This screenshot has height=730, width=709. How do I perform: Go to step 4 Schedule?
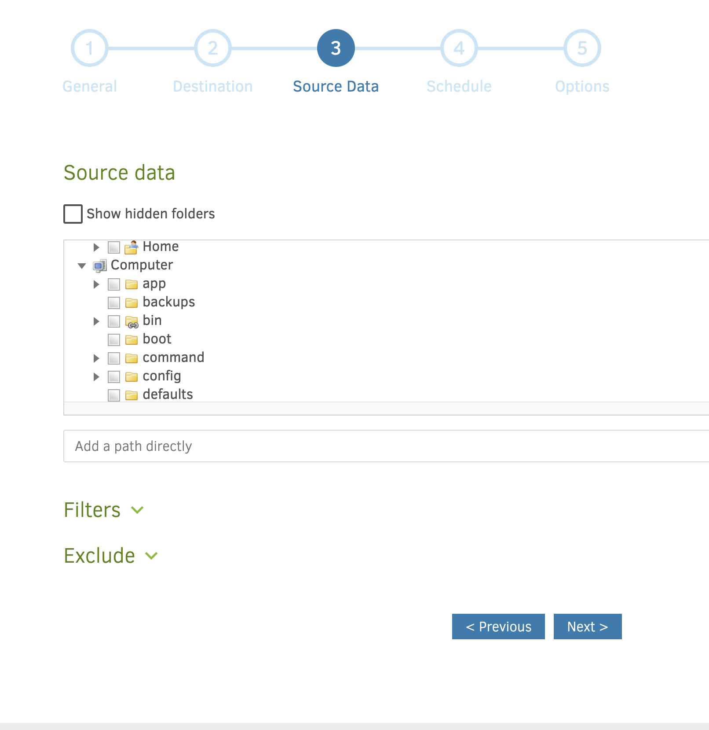[x=459, y=48]
